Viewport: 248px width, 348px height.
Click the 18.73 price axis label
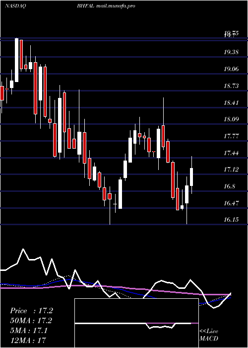coord(231,86)
